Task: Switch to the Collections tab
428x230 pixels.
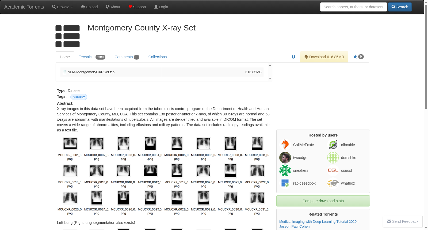Action: tap(158, 57)
